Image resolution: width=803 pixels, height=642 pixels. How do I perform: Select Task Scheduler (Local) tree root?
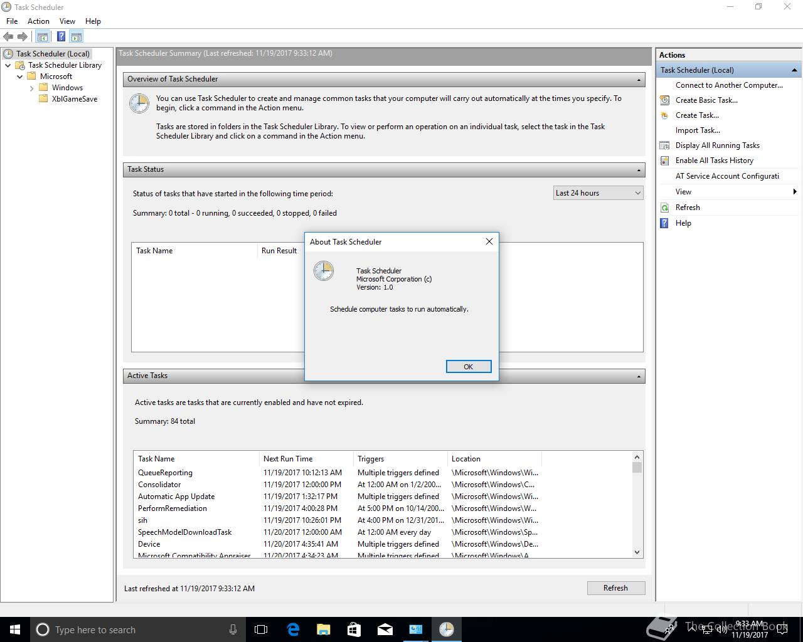53,54
